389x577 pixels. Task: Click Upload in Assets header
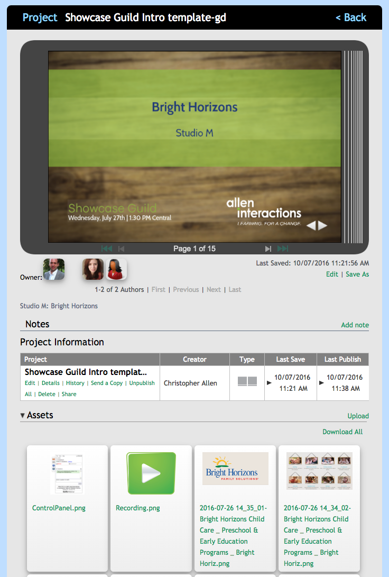click(x=358, y=416)
